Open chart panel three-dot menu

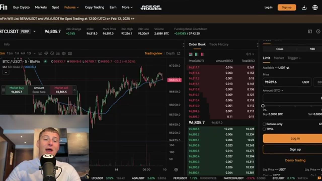tap(183, 45)
